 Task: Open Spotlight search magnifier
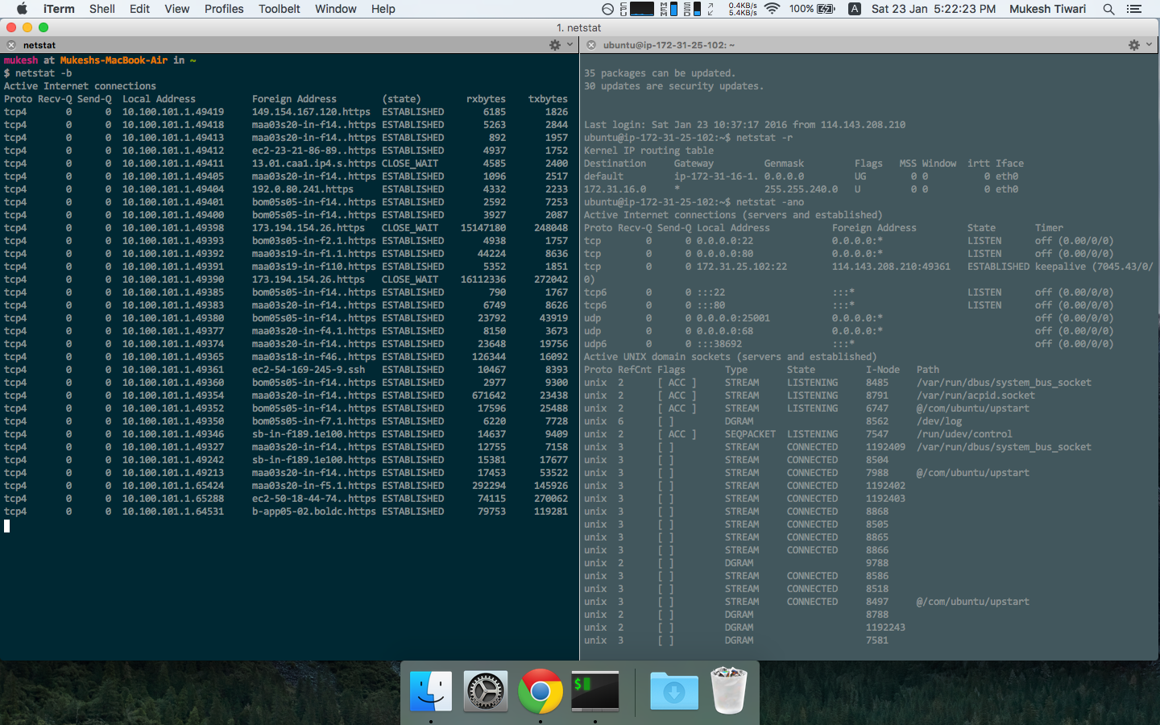point(1108,9)
